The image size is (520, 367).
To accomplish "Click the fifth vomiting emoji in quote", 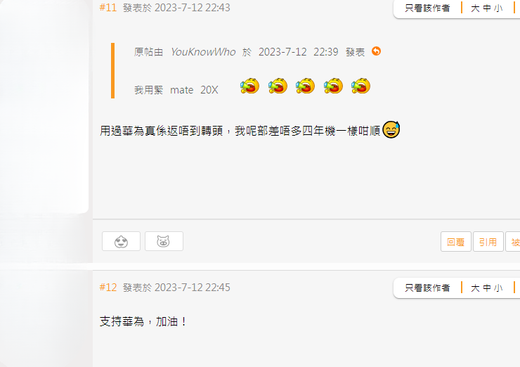I will [x=360, y=86].
